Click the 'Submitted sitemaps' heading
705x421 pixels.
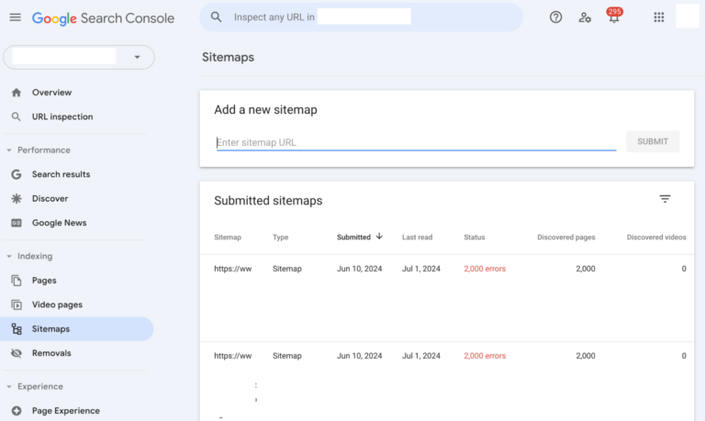[x=268, y=201]
